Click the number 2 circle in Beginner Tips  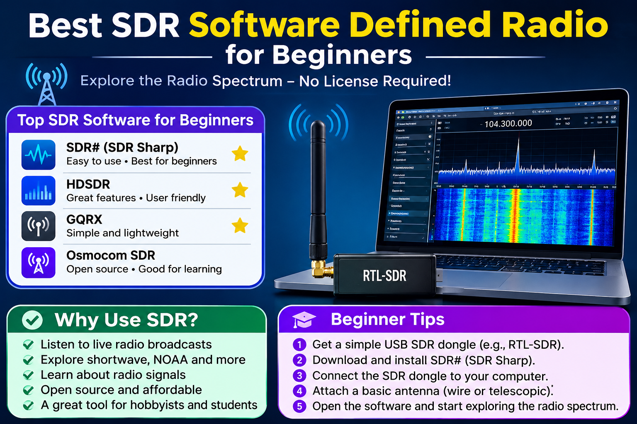[299, 360]
